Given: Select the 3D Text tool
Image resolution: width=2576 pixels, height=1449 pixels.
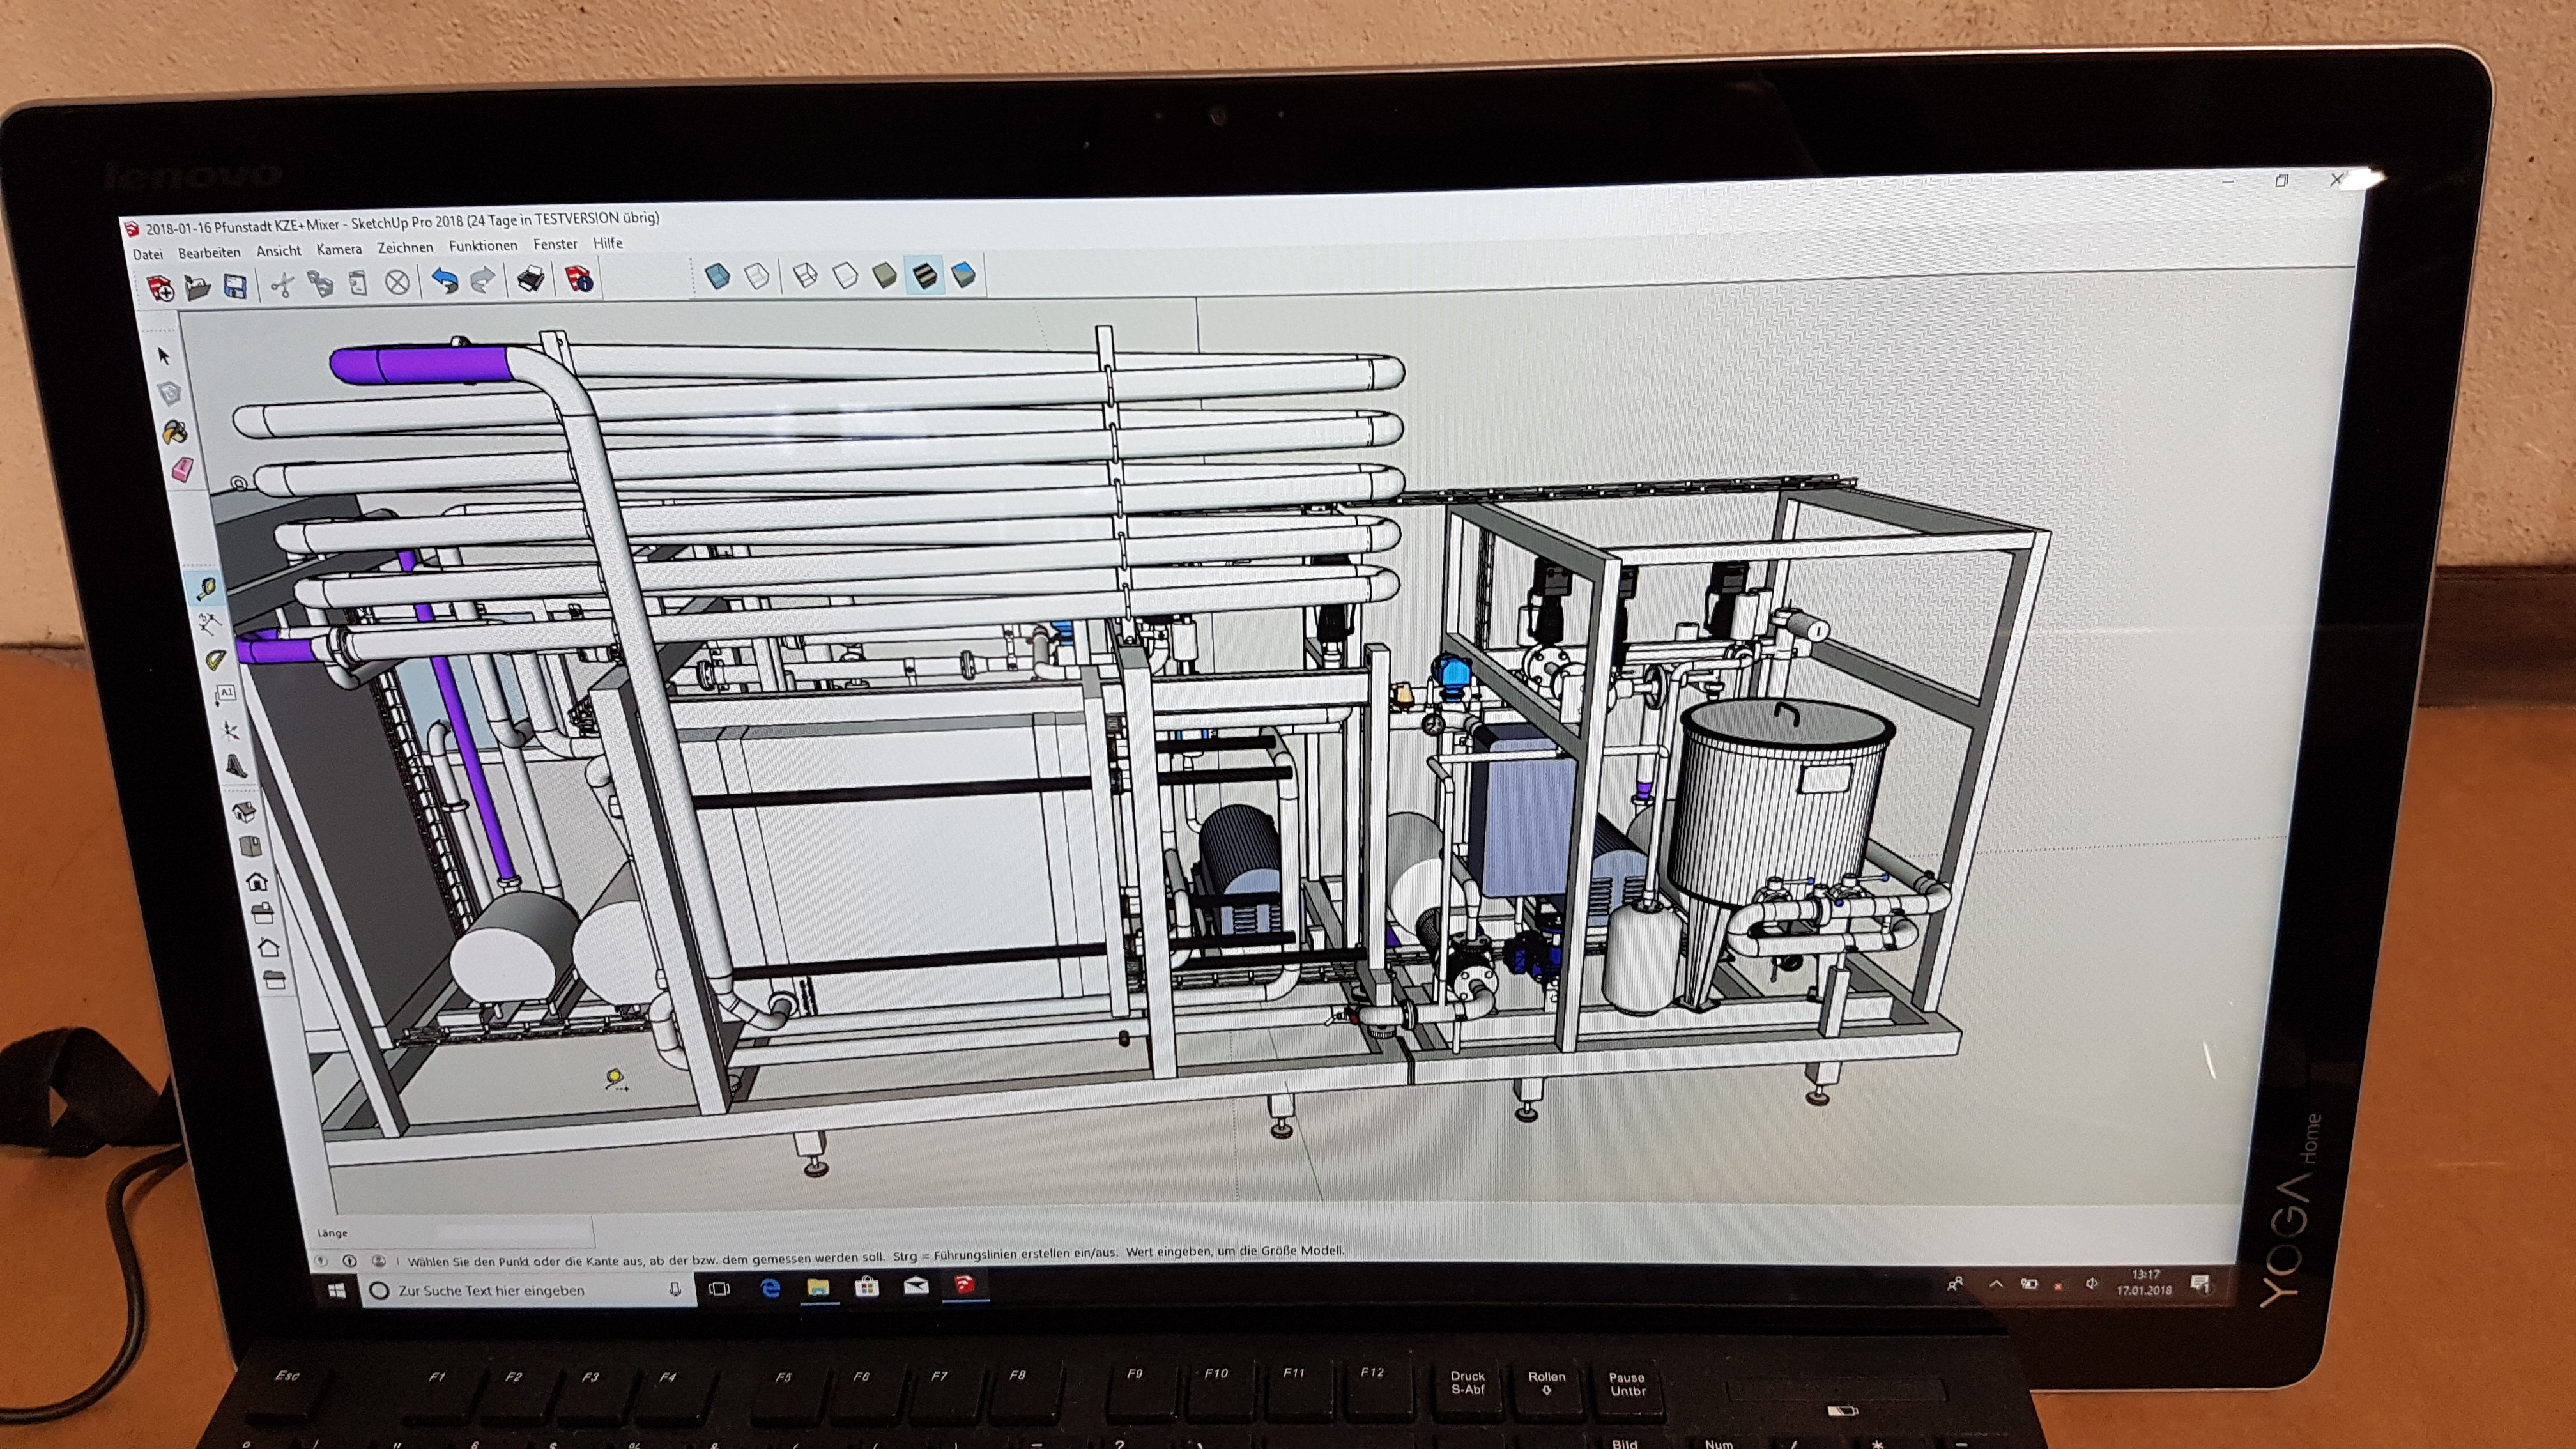Looking at the screenshot, I should pyautogui.click(x=236, y=766).
